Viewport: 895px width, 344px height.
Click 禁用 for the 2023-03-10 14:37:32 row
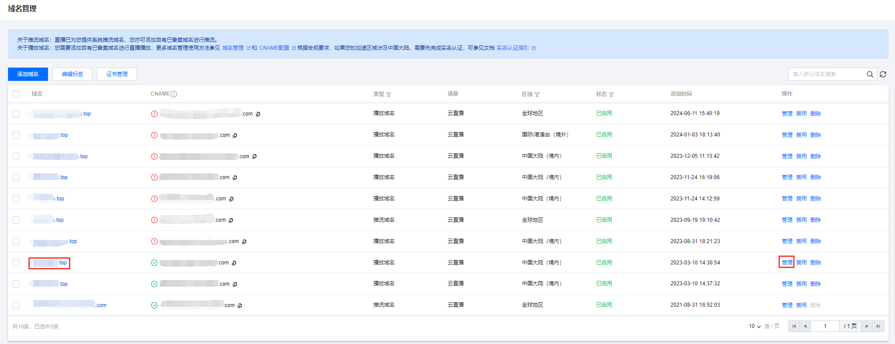tap(801, 284)
